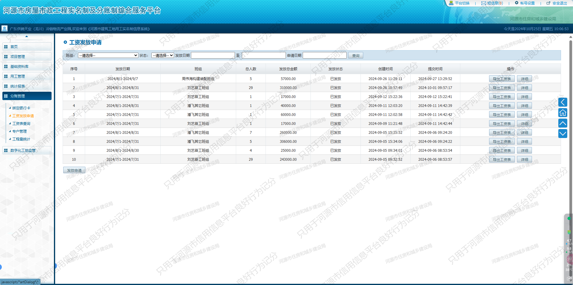Click the grid icon beside 首页
The height and width of the screenshot is (285, 573).
6,47
